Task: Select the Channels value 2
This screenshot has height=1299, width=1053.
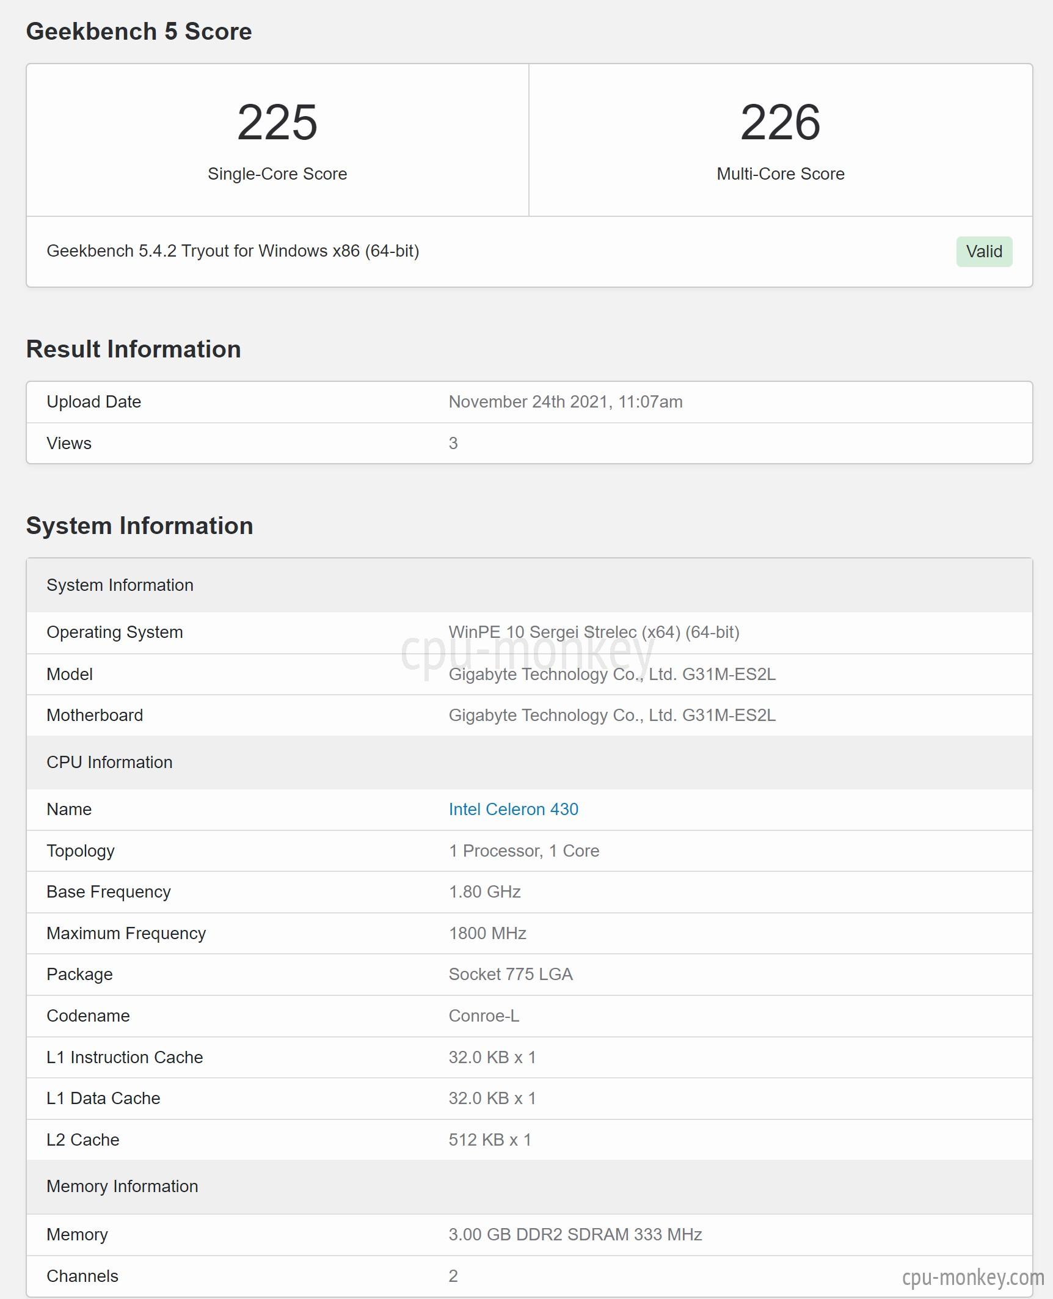Action: [x=453, y=1276]
